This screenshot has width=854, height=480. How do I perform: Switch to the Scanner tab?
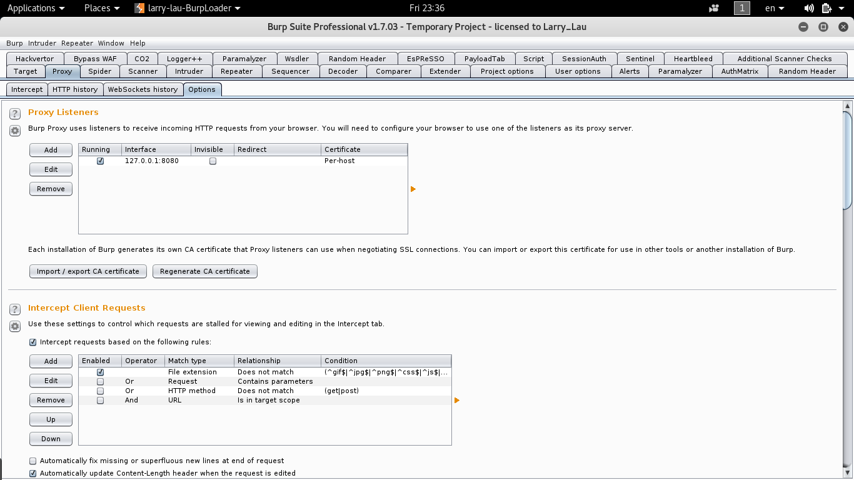click(x=143, y=71)
